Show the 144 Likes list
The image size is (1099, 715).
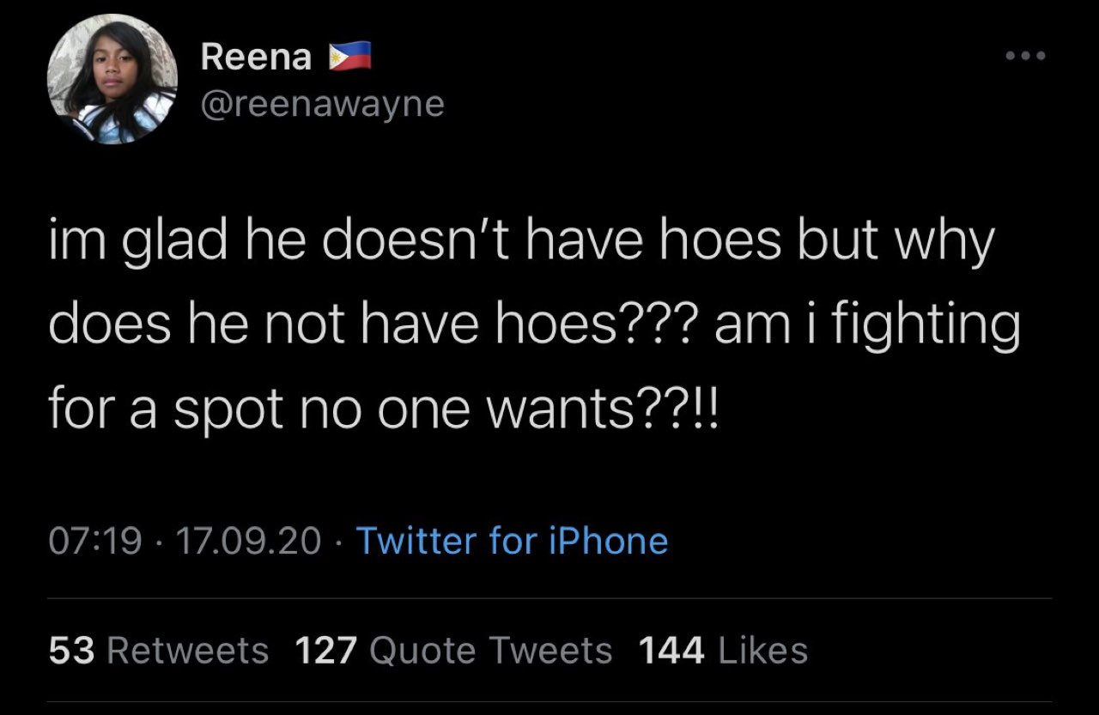tap(723, 651)
